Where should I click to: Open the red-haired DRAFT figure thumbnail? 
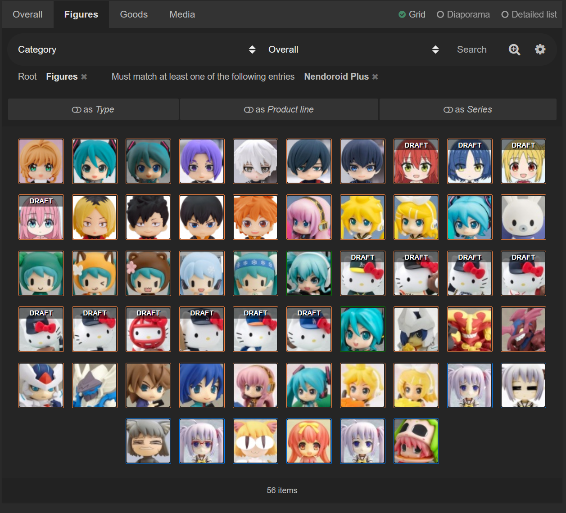(x=416, y=161)
